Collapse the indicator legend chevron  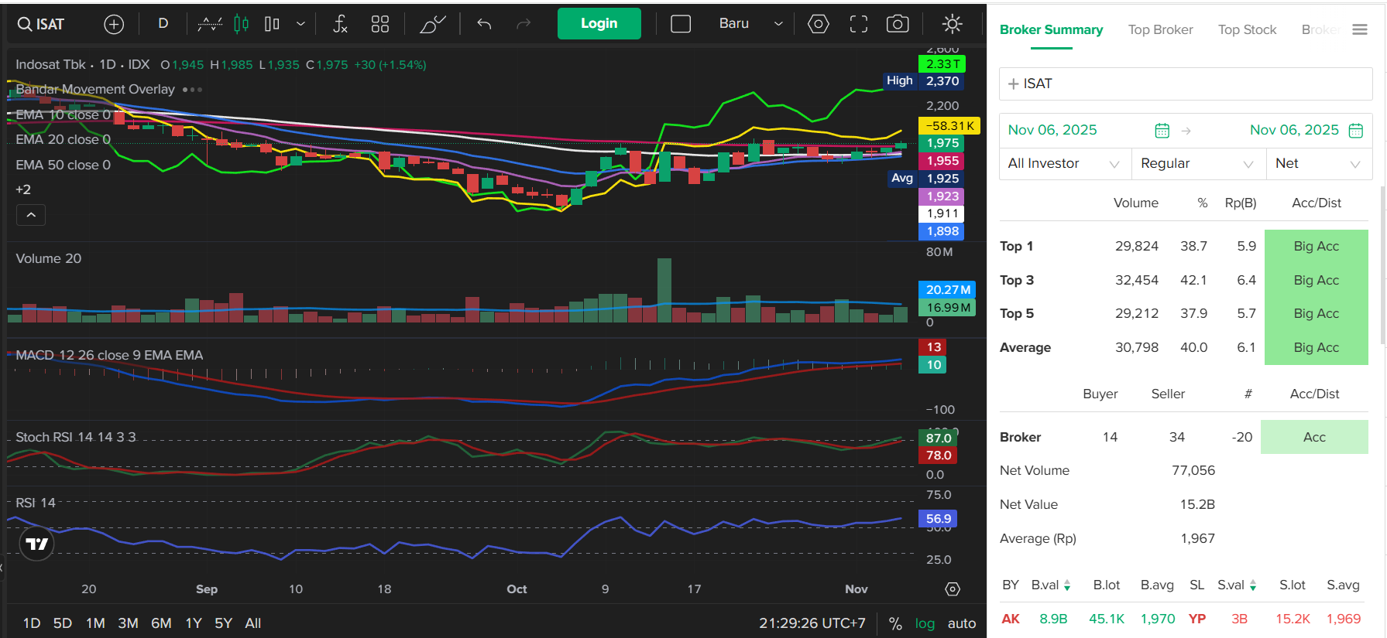(x=31, y=215)
